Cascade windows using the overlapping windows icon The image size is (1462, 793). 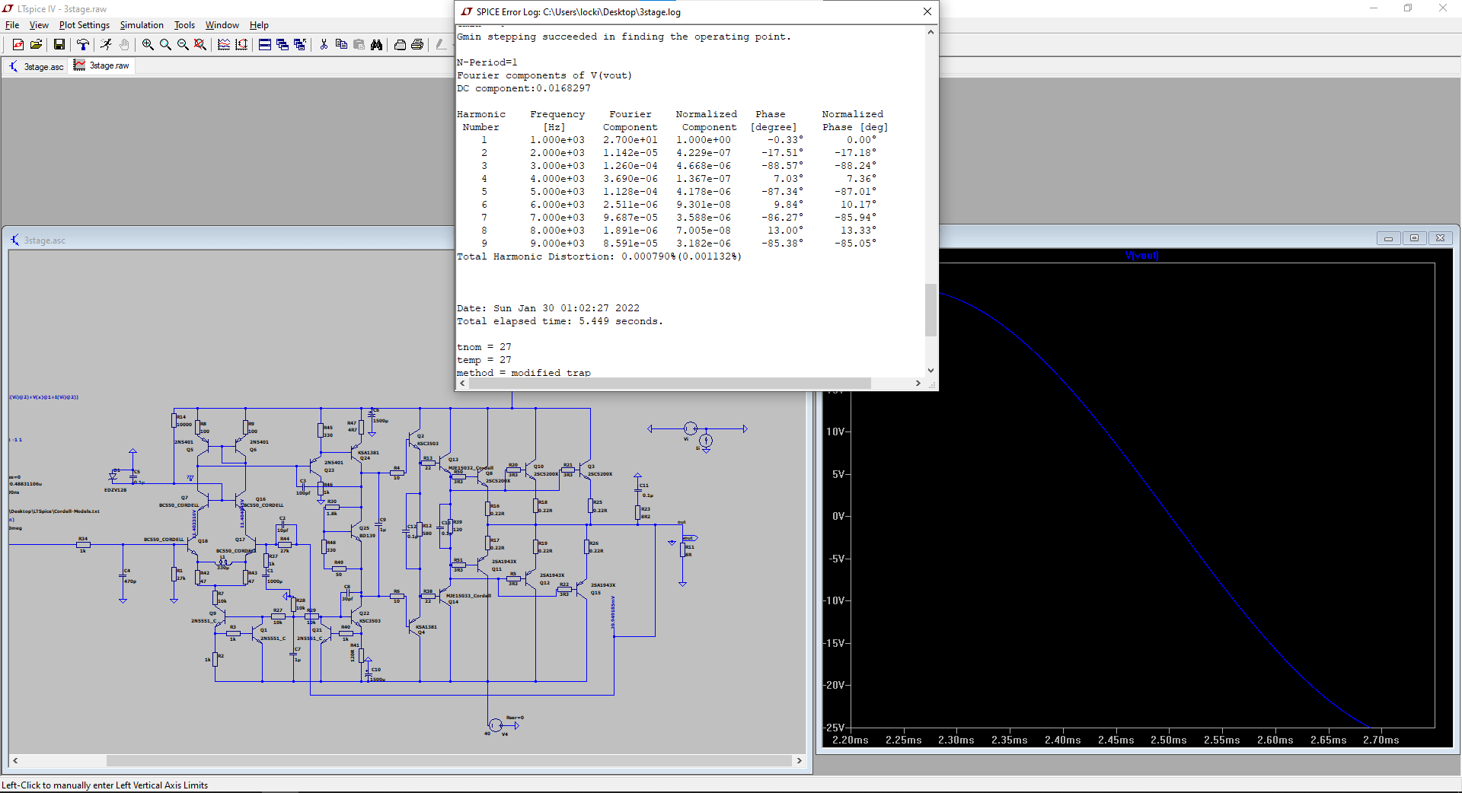[283, 45]
